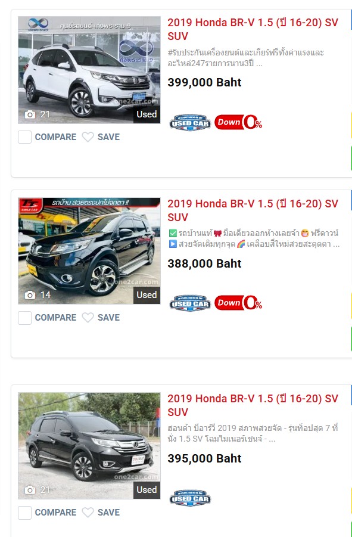Click camera icon showing 14 photos
The height and width of the screenshot is (537, 352).
tap(30, 295)
